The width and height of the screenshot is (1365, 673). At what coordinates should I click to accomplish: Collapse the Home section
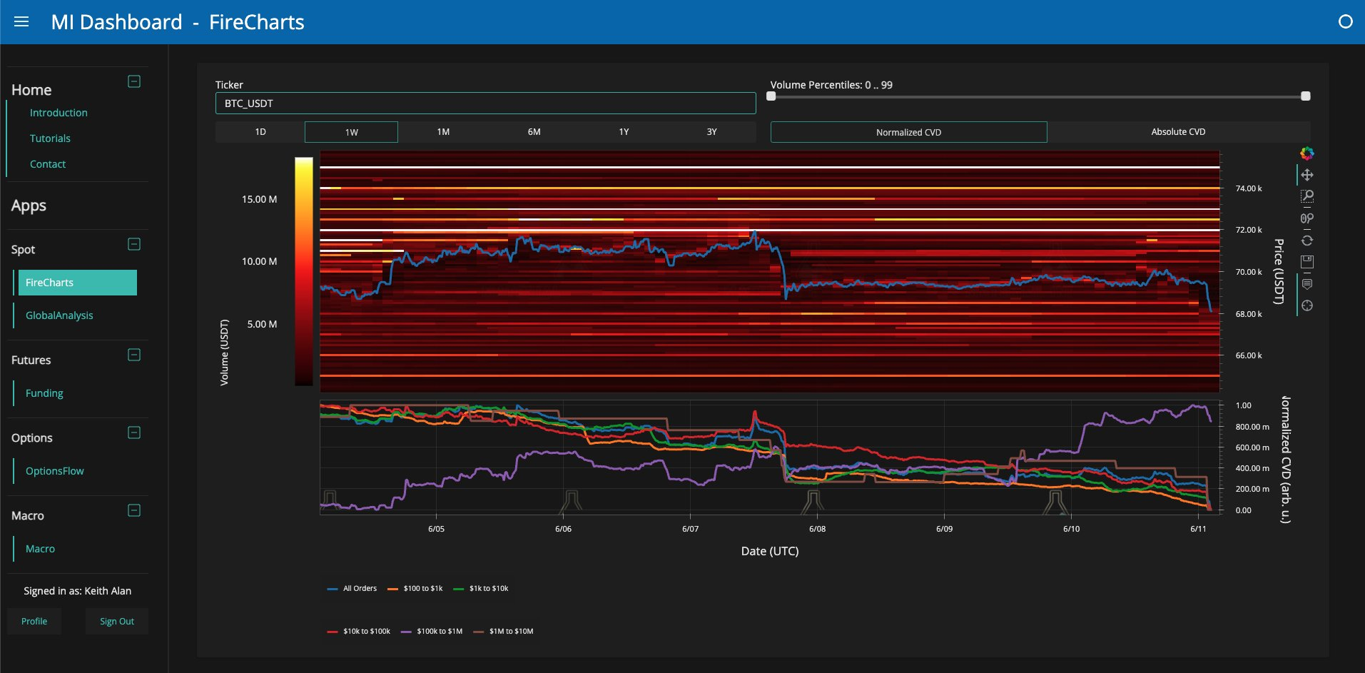pyautogui.click(x=133, y=81)
